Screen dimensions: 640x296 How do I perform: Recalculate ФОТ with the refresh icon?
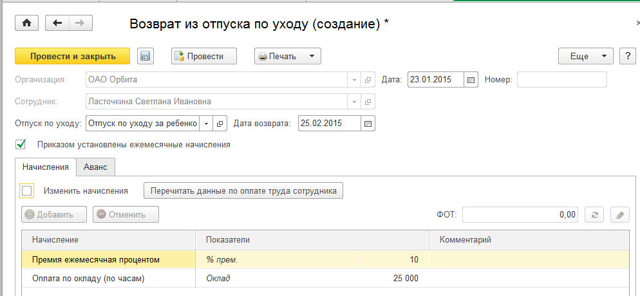click(x=595, y=214)
